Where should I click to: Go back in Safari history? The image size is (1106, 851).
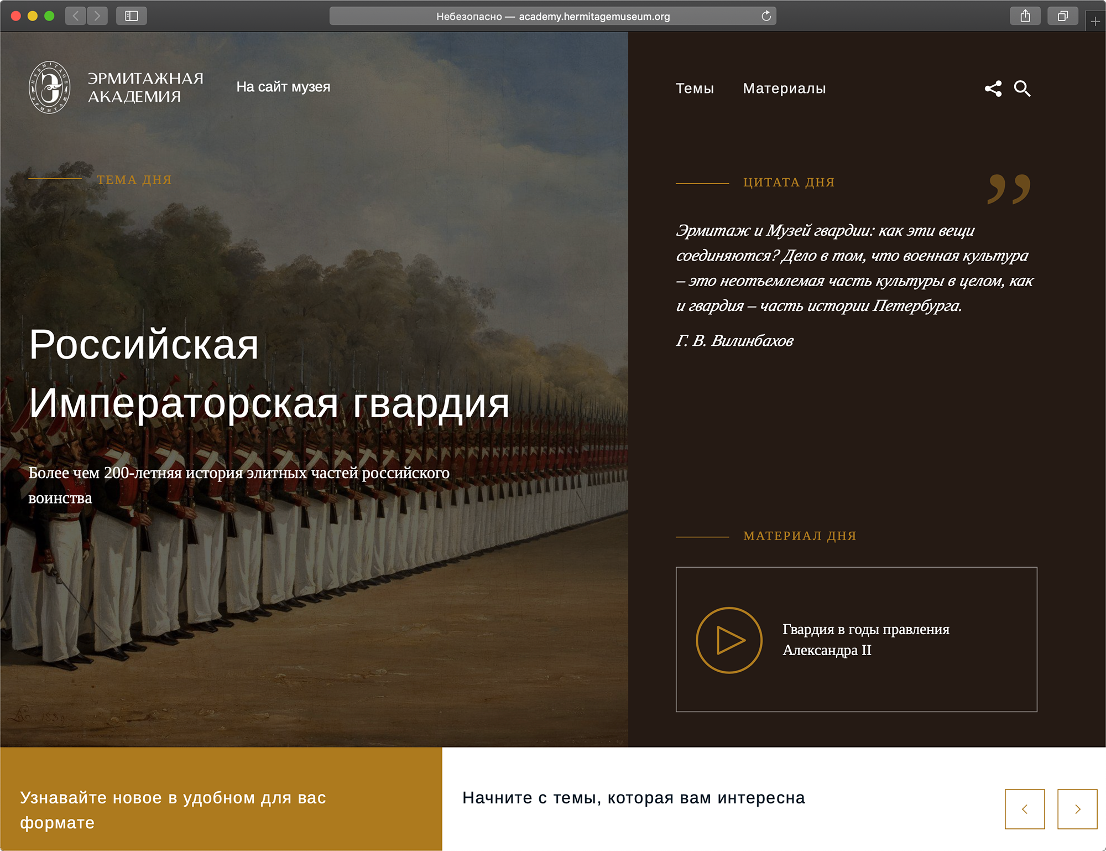(76, 16)
